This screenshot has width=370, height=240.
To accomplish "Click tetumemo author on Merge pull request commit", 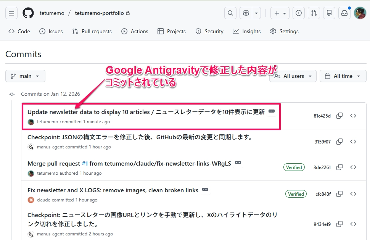I will click(47, 173).
